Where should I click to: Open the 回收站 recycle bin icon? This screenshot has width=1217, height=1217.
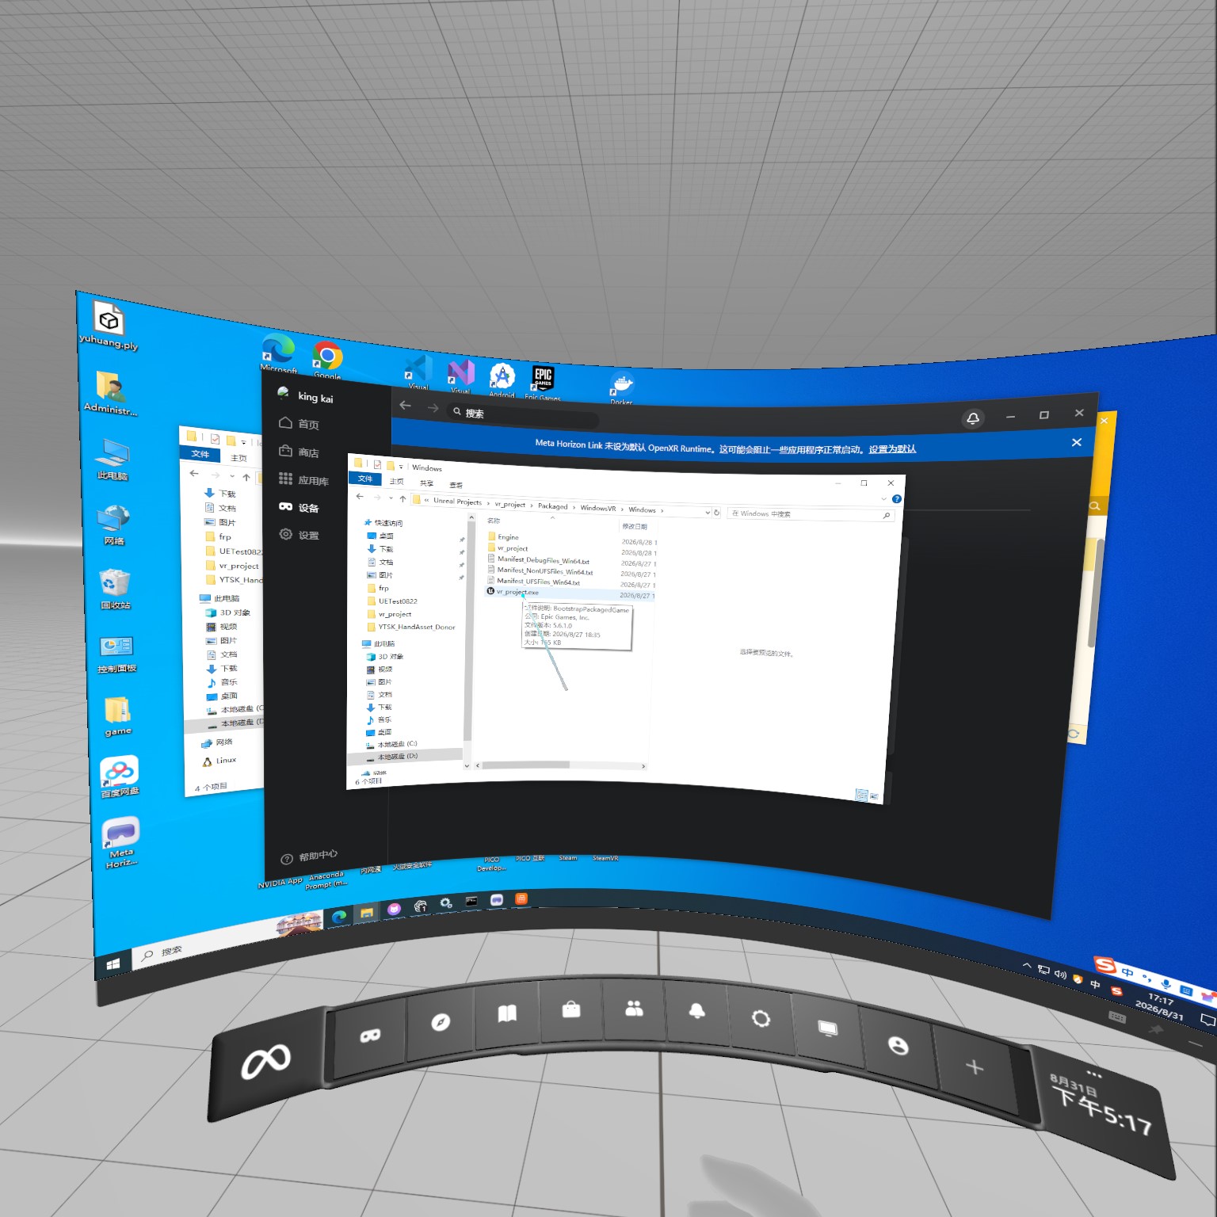tap(116, 589)
